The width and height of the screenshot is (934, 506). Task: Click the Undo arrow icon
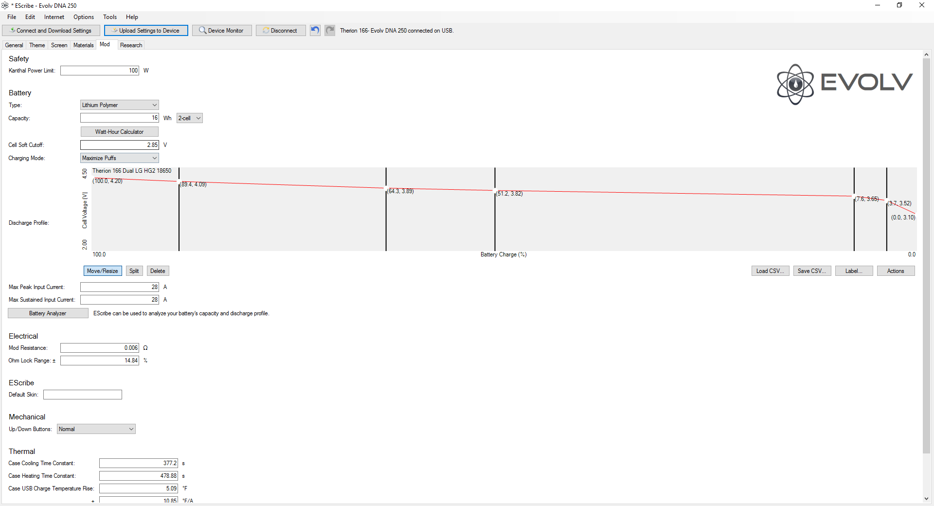(x=315, y=30)
